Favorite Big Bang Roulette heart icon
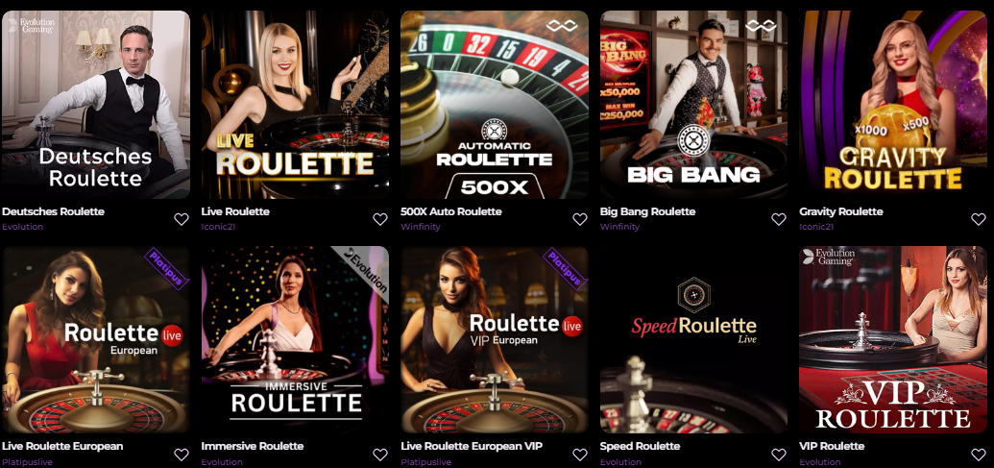The height and width of the screenshot is (468, 994). (x=779, y=219)
